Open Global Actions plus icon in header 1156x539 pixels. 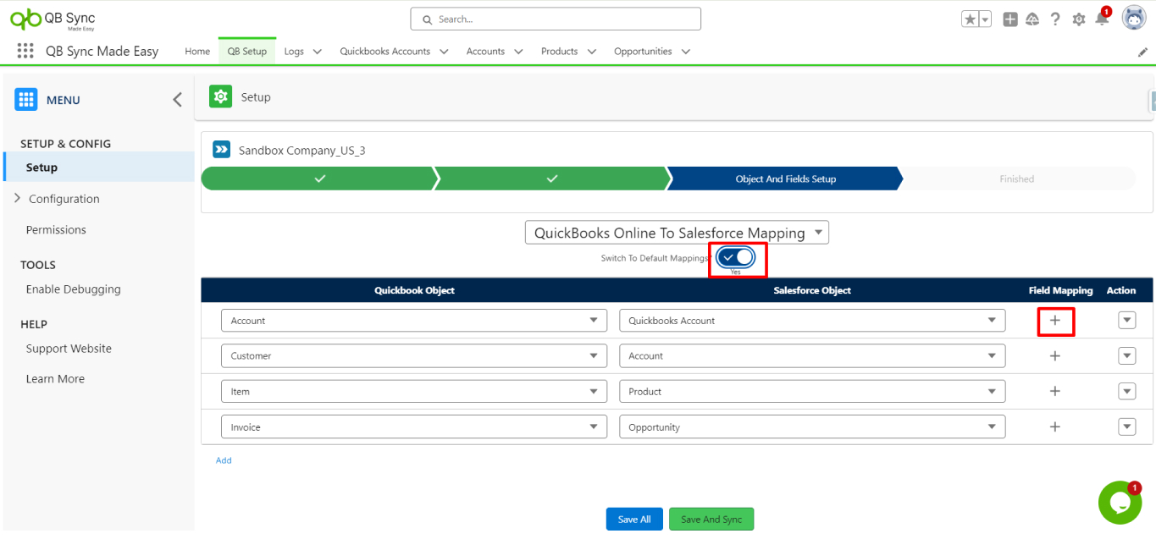(x=1010, y=19)
